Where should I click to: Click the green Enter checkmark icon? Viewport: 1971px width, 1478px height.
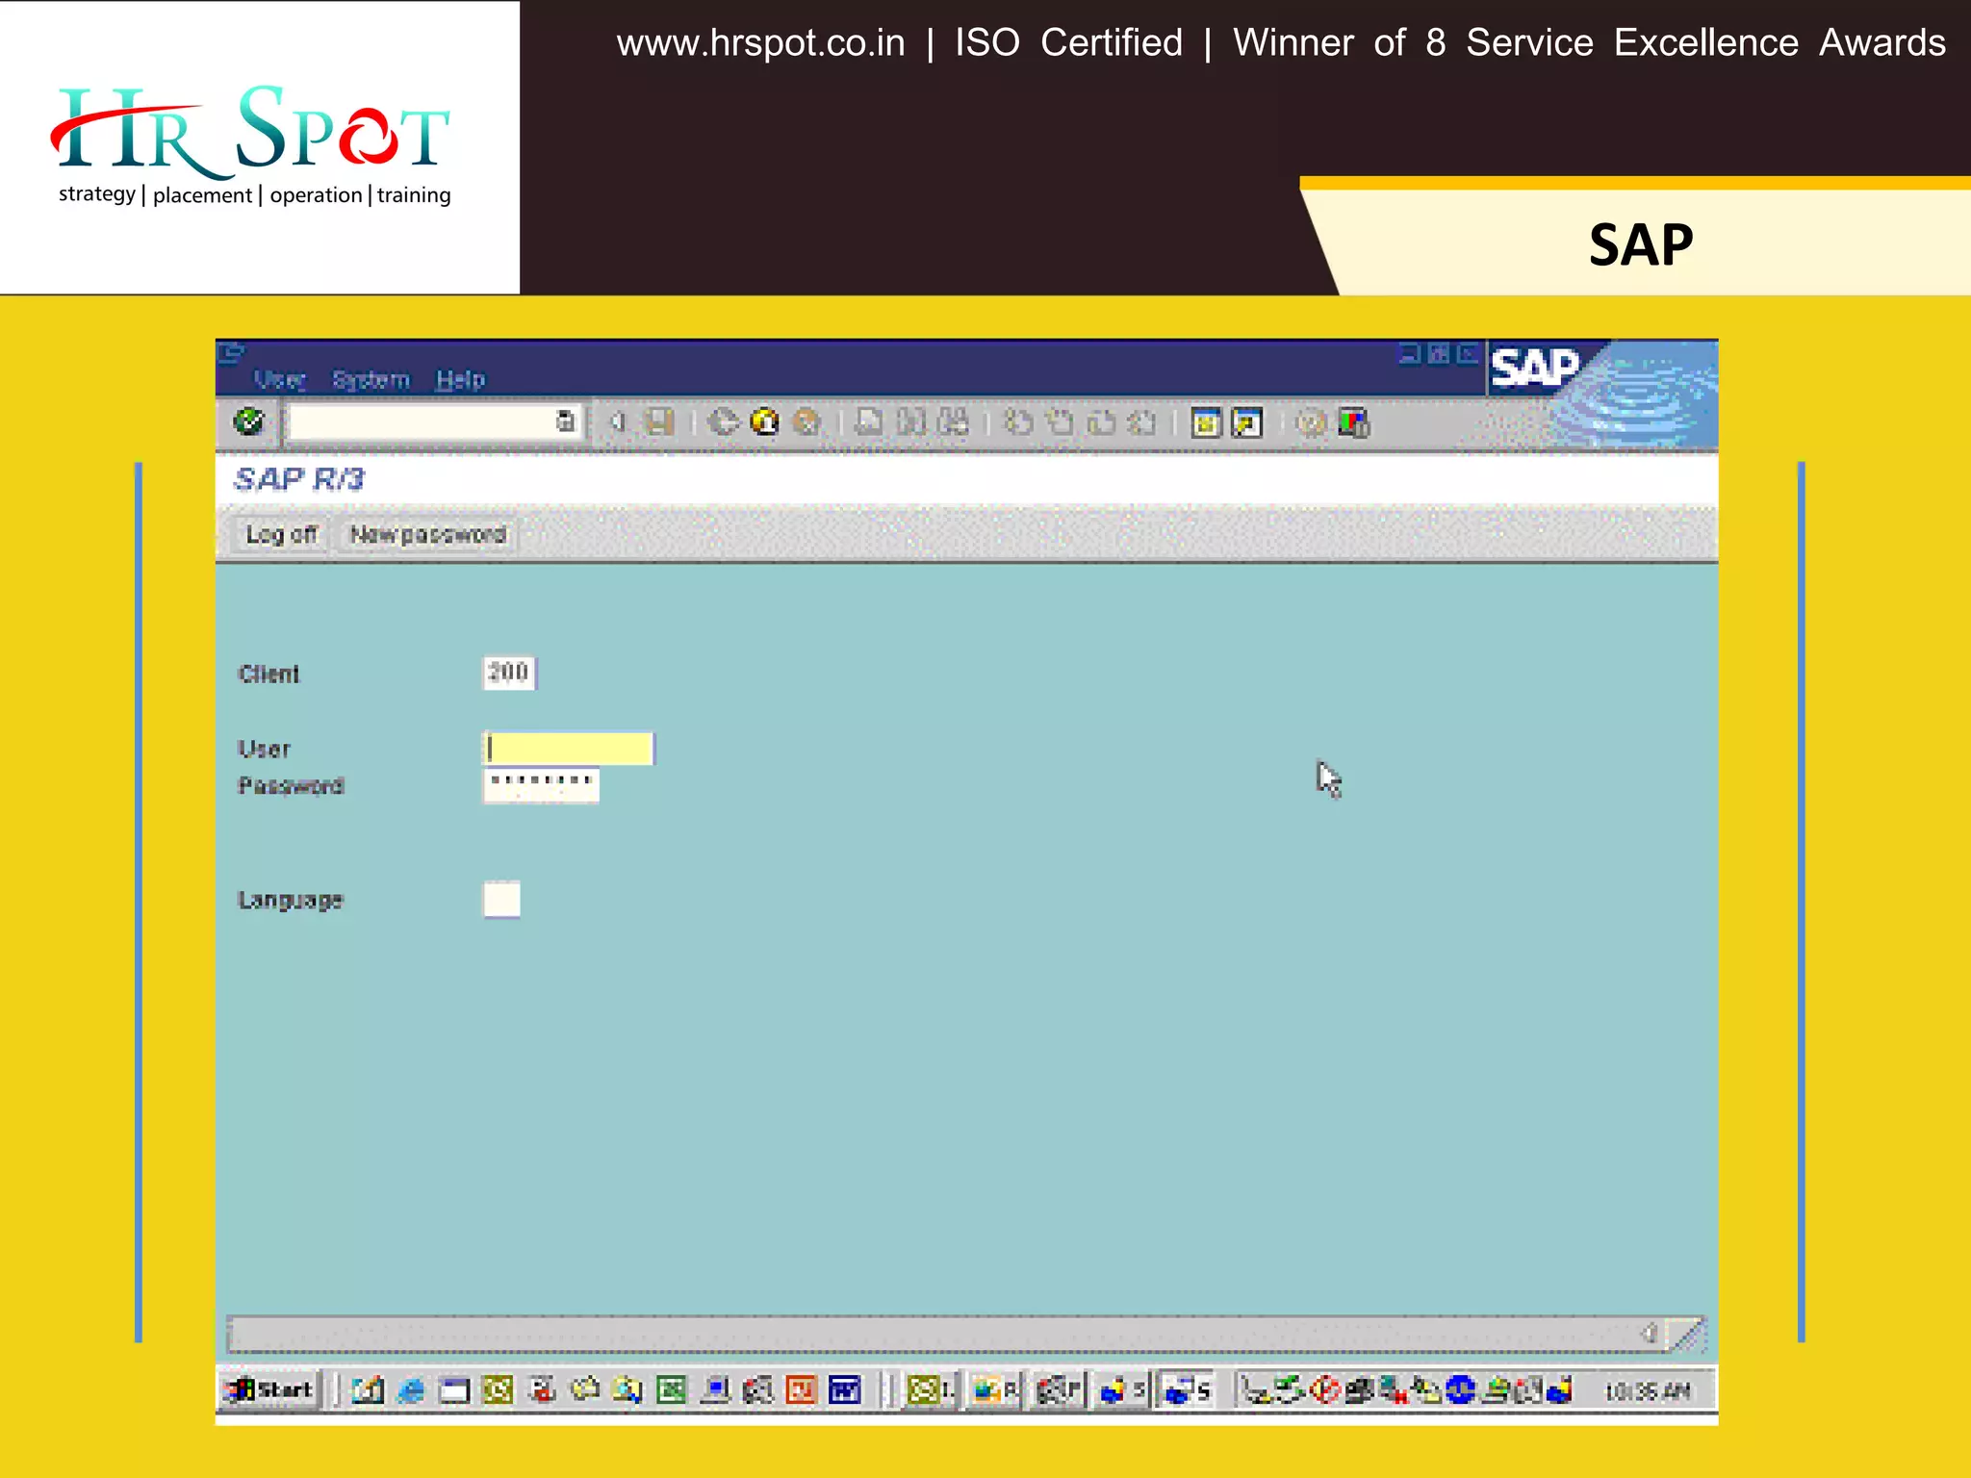click(249, 421)
